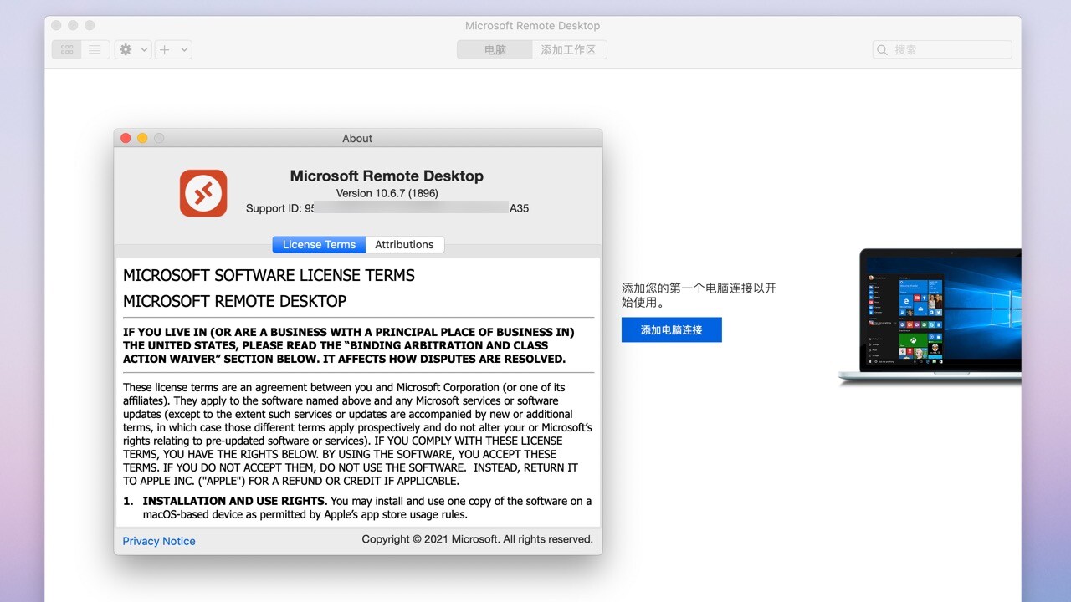Viewport: 1071px width, 602px height.
Task: Click the binding arbitration bold notice
Action: pos(349,345)
